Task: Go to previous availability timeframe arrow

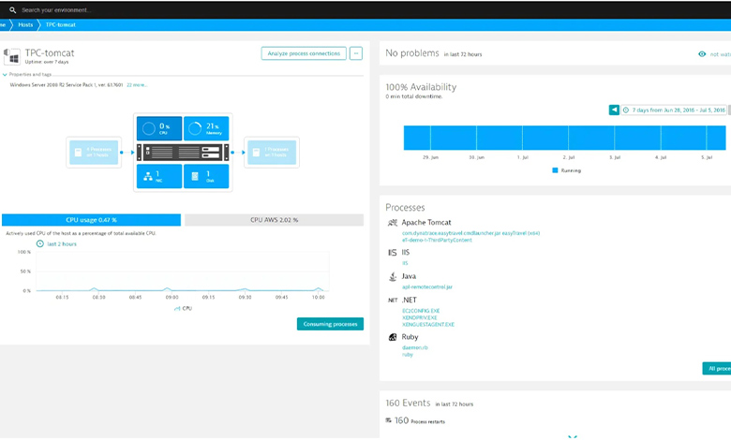Action: coord(614,110)
